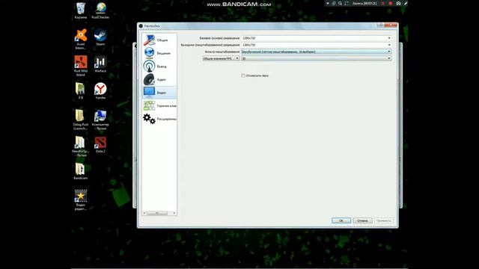Click the Bandicam camera screenshot icon
Screen dimensions: 479x269
tap(398, 3)
